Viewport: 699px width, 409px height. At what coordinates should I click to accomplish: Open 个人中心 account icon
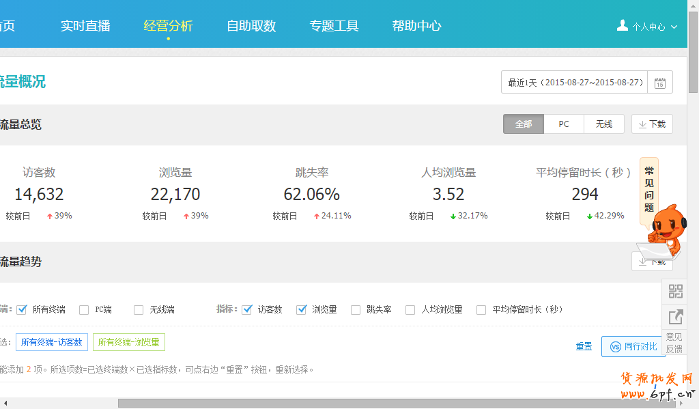point(623,25)
